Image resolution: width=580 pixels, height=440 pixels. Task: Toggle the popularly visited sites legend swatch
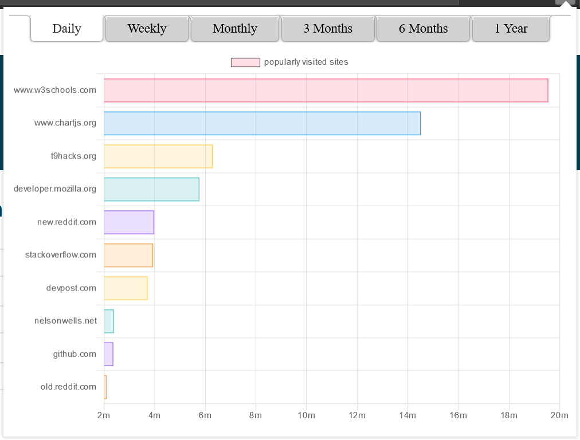coord(245,62)
